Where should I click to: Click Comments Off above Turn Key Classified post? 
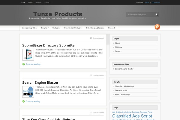[98, 113]
